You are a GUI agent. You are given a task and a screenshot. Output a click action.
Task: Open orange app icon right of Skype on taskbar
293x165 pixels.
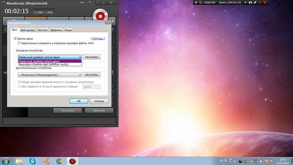[46, 161]
